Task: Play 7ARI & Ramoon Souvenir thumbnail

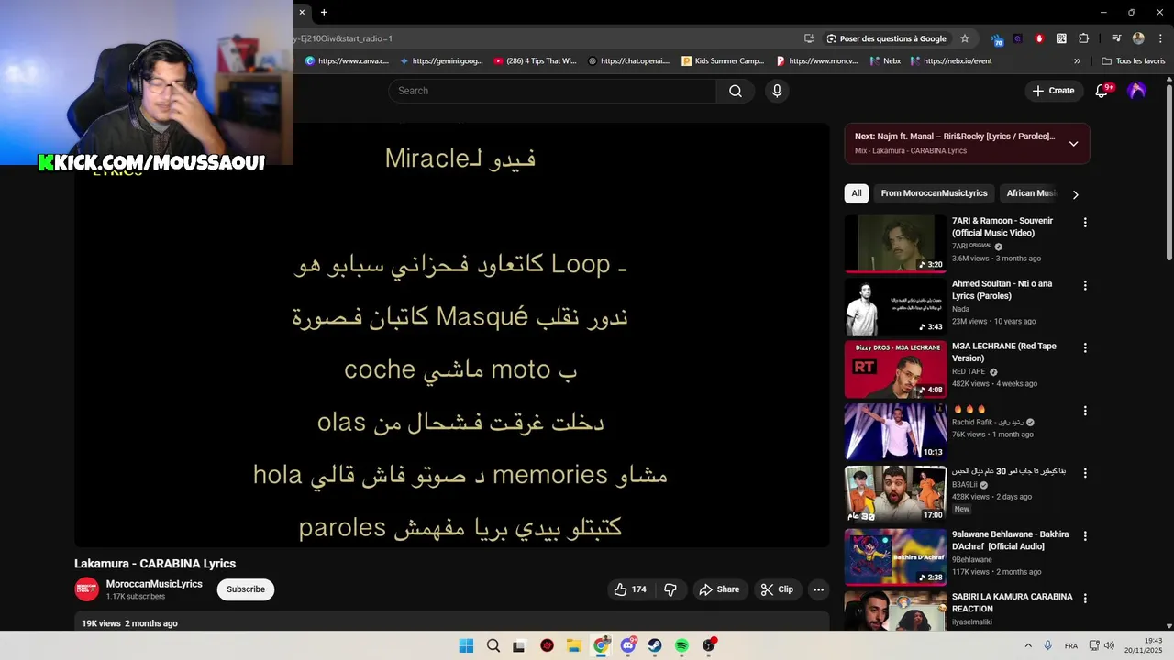Action: tap(895, 244)
